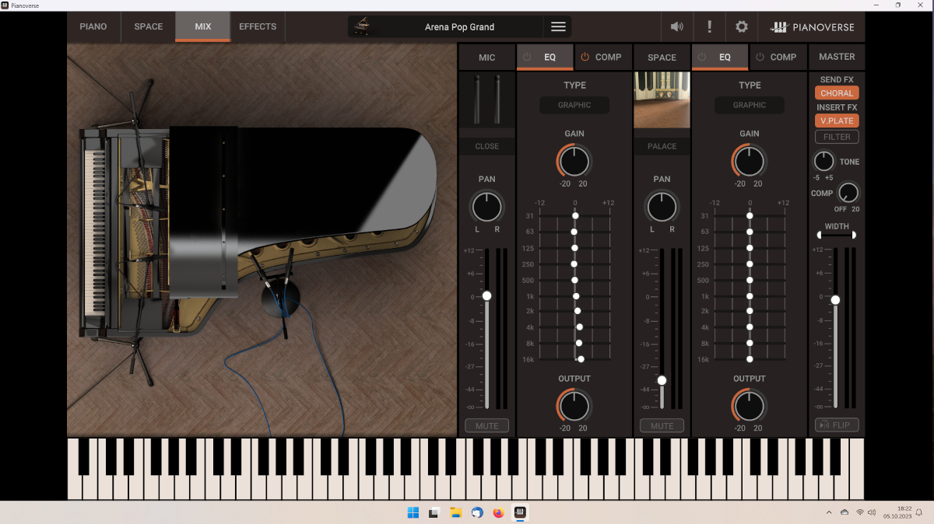Open the EFFECTS tab

click(258, 26)
